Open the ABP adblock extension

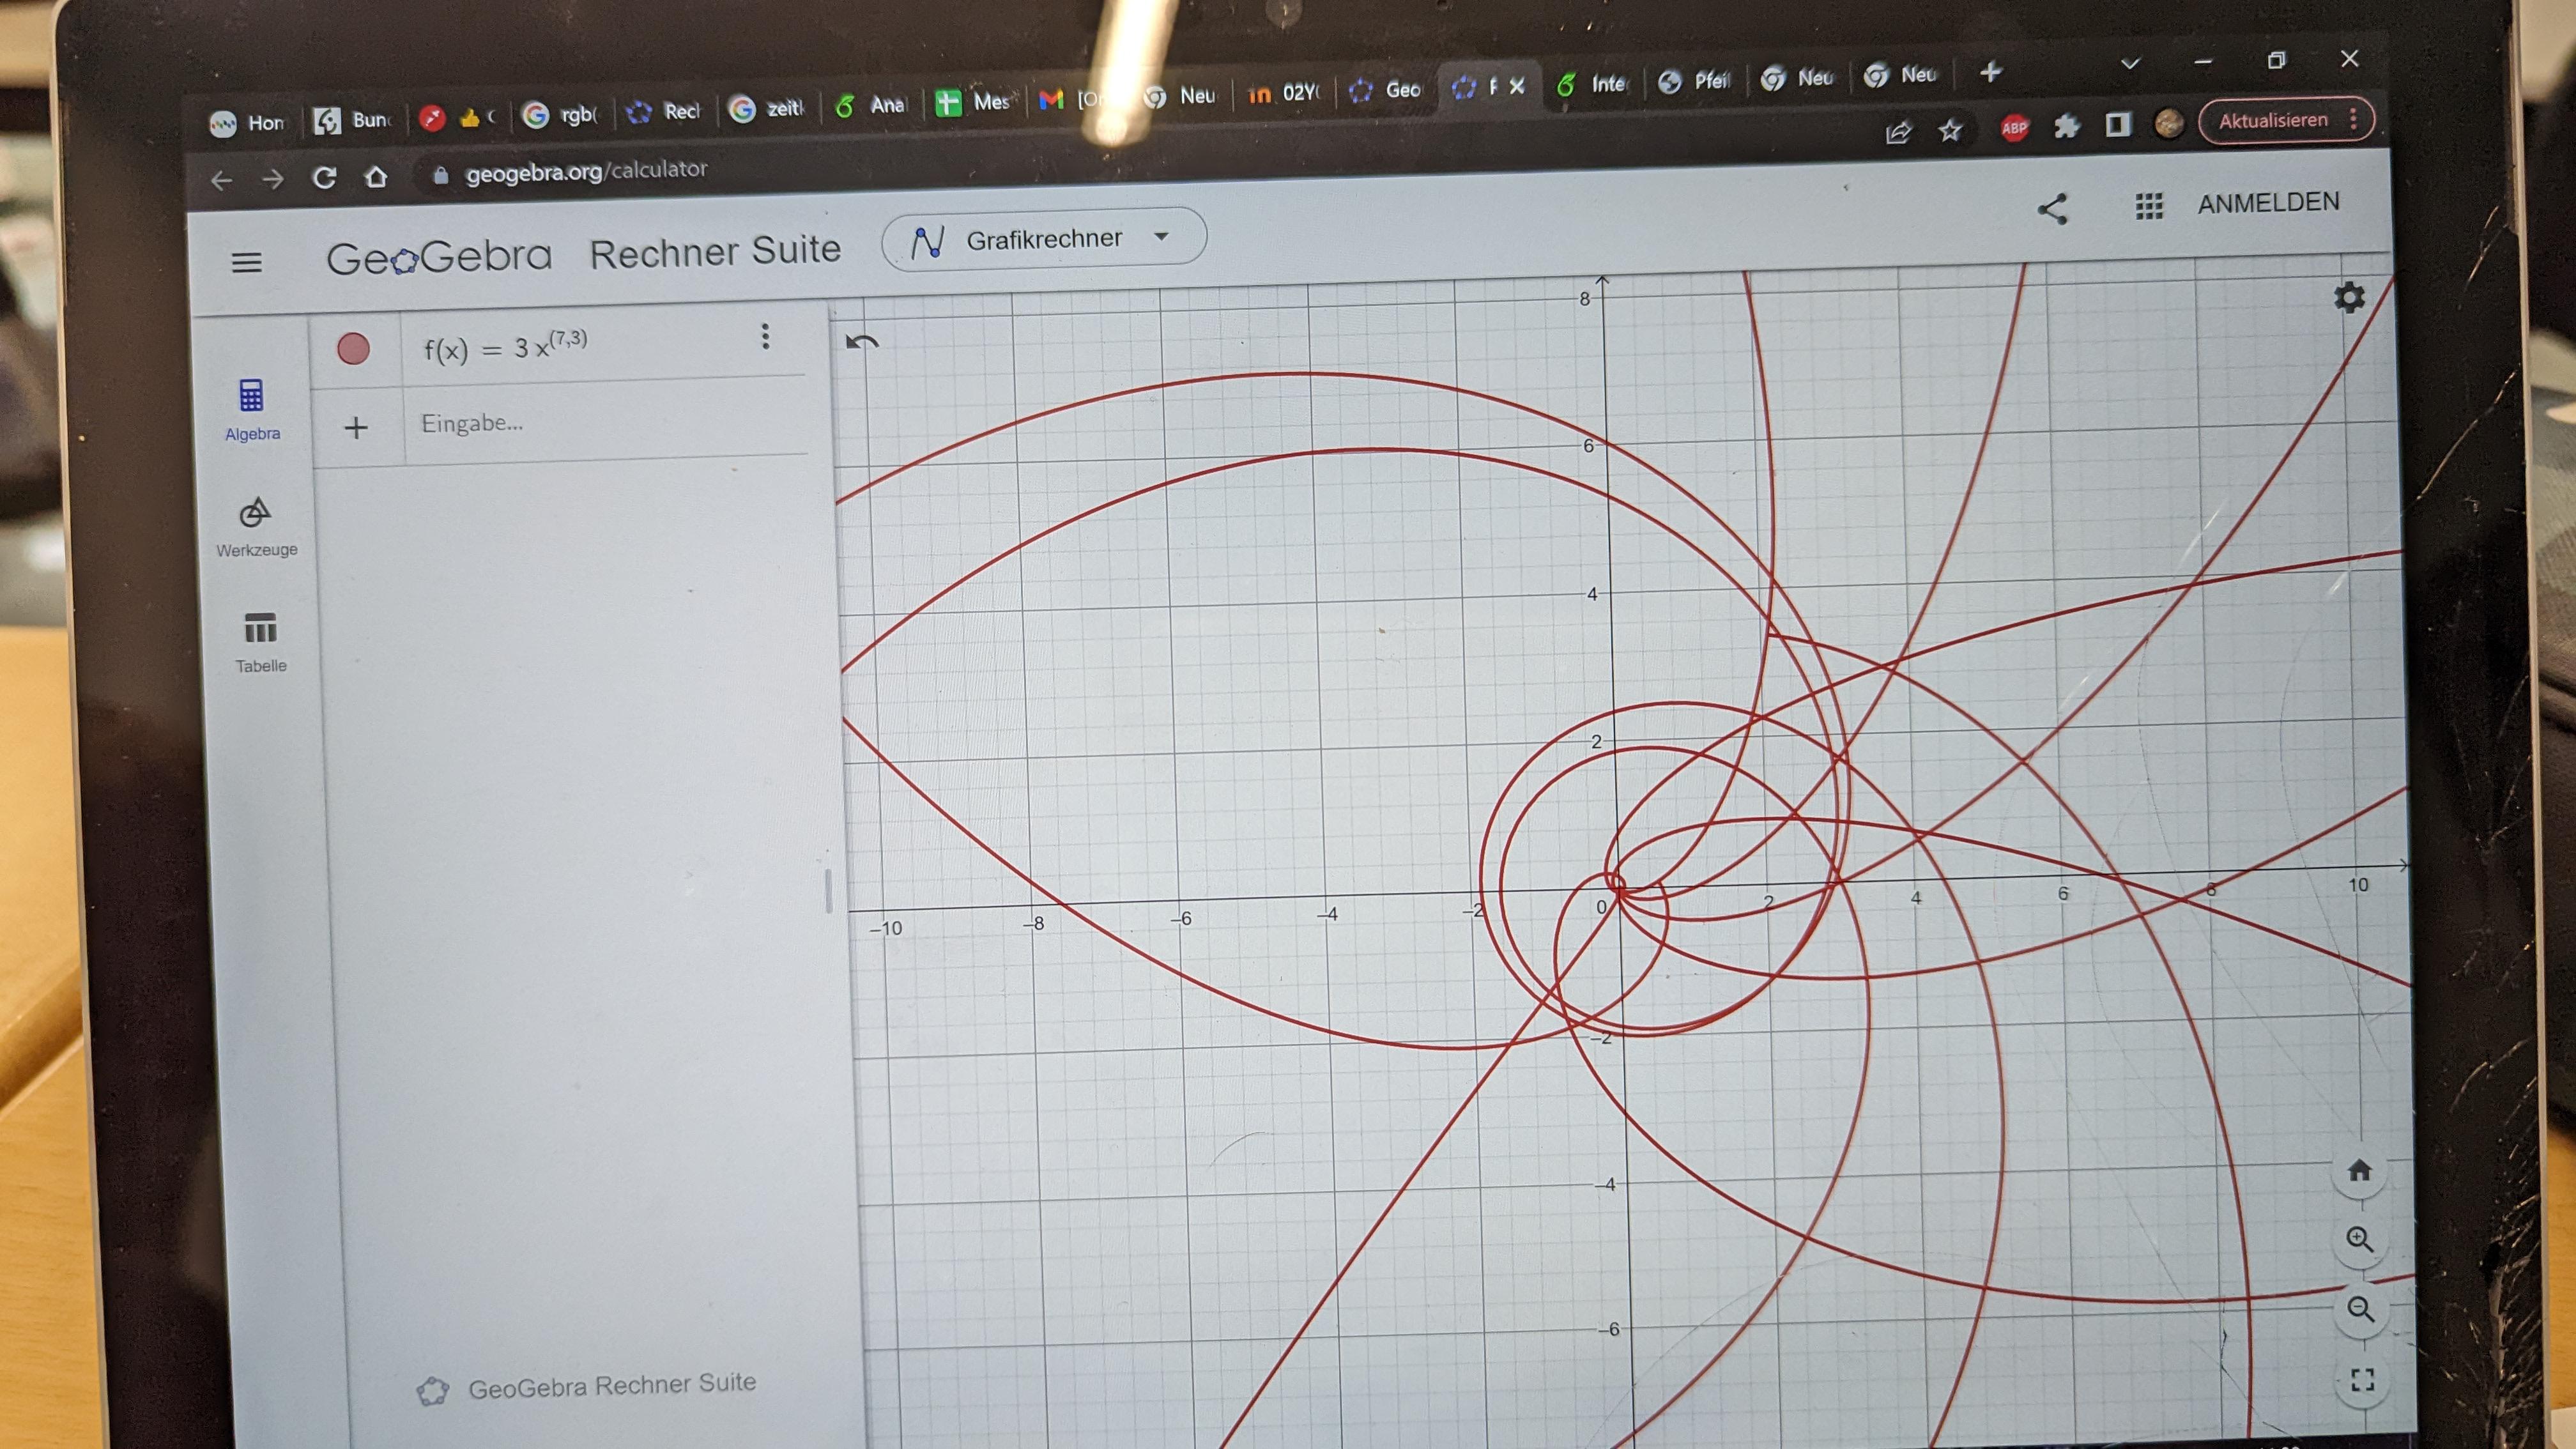pos(2014,128)
